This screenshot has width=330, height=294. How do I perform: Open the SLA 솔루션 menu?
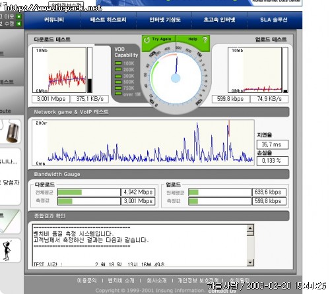[274, 20]
